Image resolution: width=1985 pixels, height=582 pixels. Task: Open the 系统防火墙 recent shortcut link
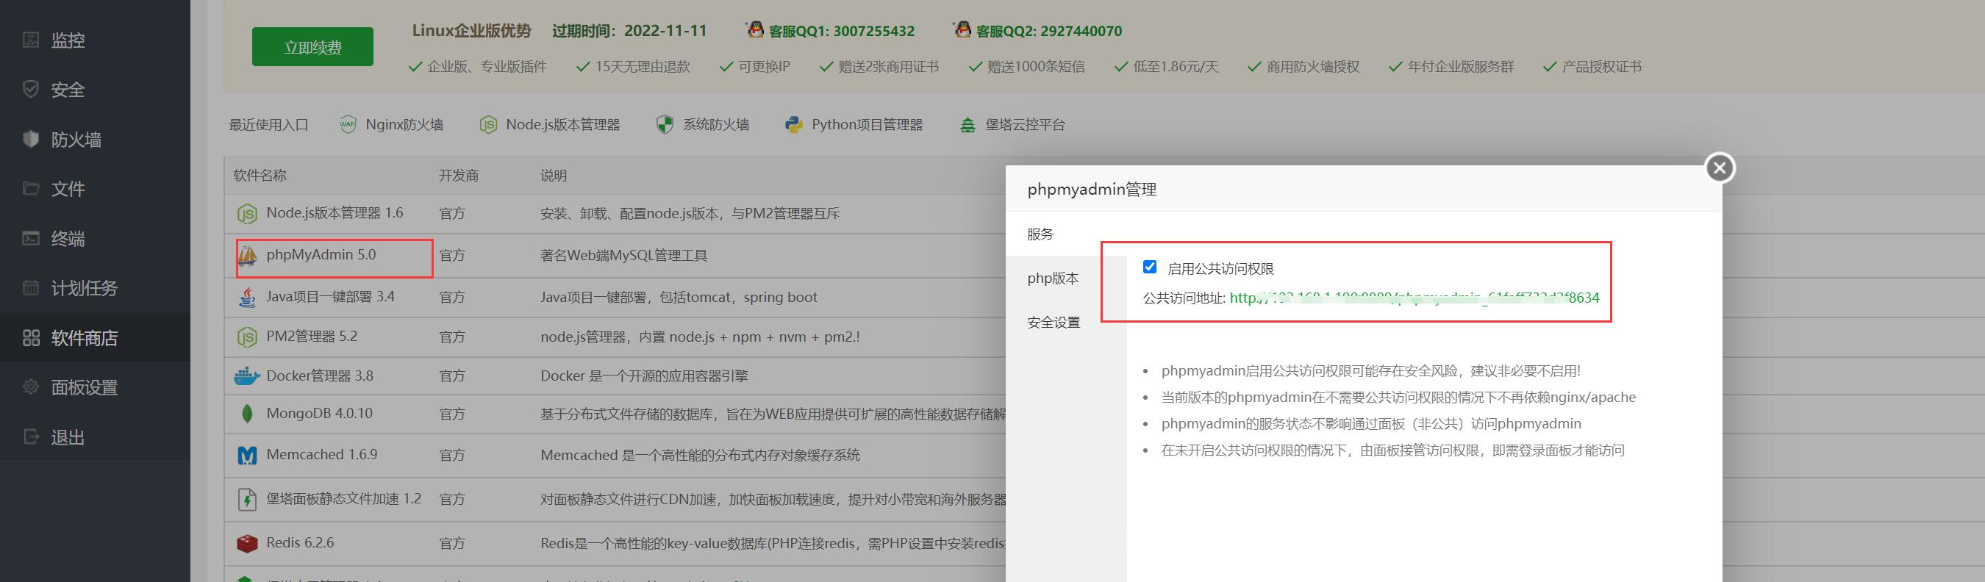tap(716, 125)
